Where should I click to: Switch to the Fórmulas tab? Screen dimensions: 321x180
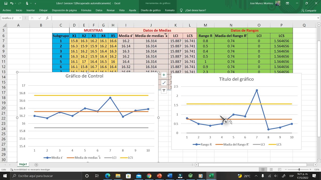pos(86,10)
